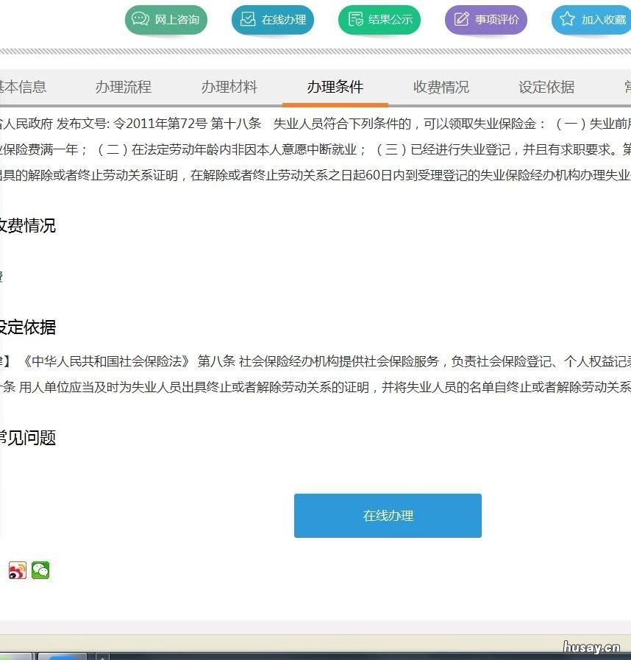Click the blue 在线办理 button
Viewport: 631px width, 660px height.
coord(388,515)
